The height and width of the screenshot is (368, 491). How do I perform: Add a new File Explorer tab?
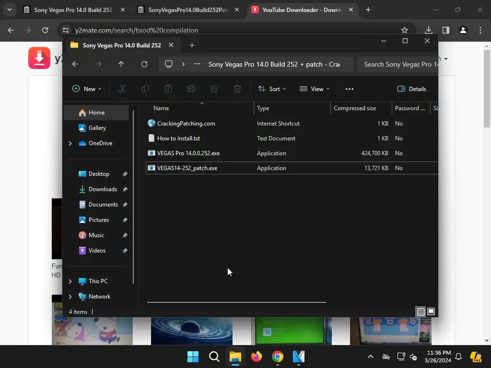pos(192,46)
